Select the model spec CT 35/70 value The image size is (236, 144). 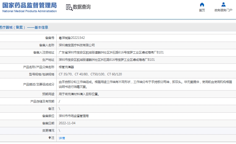click(90, 74)
